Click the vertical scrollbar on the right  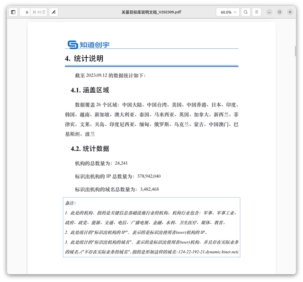[x=295, y=52]
